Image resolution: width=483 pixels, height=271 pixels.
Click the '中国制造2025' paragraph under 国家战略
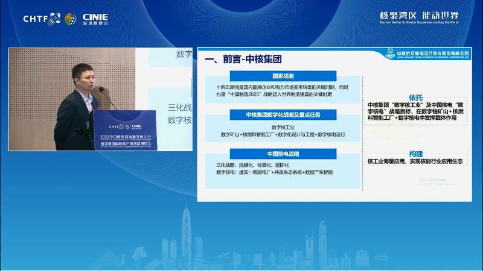click(277, 91)
